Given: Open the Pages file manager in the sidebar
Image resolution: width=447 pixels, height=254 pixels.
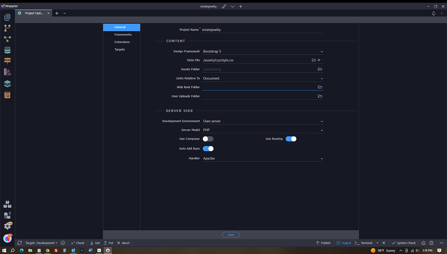Looking at the screenshot, I should tap(7, 17).
